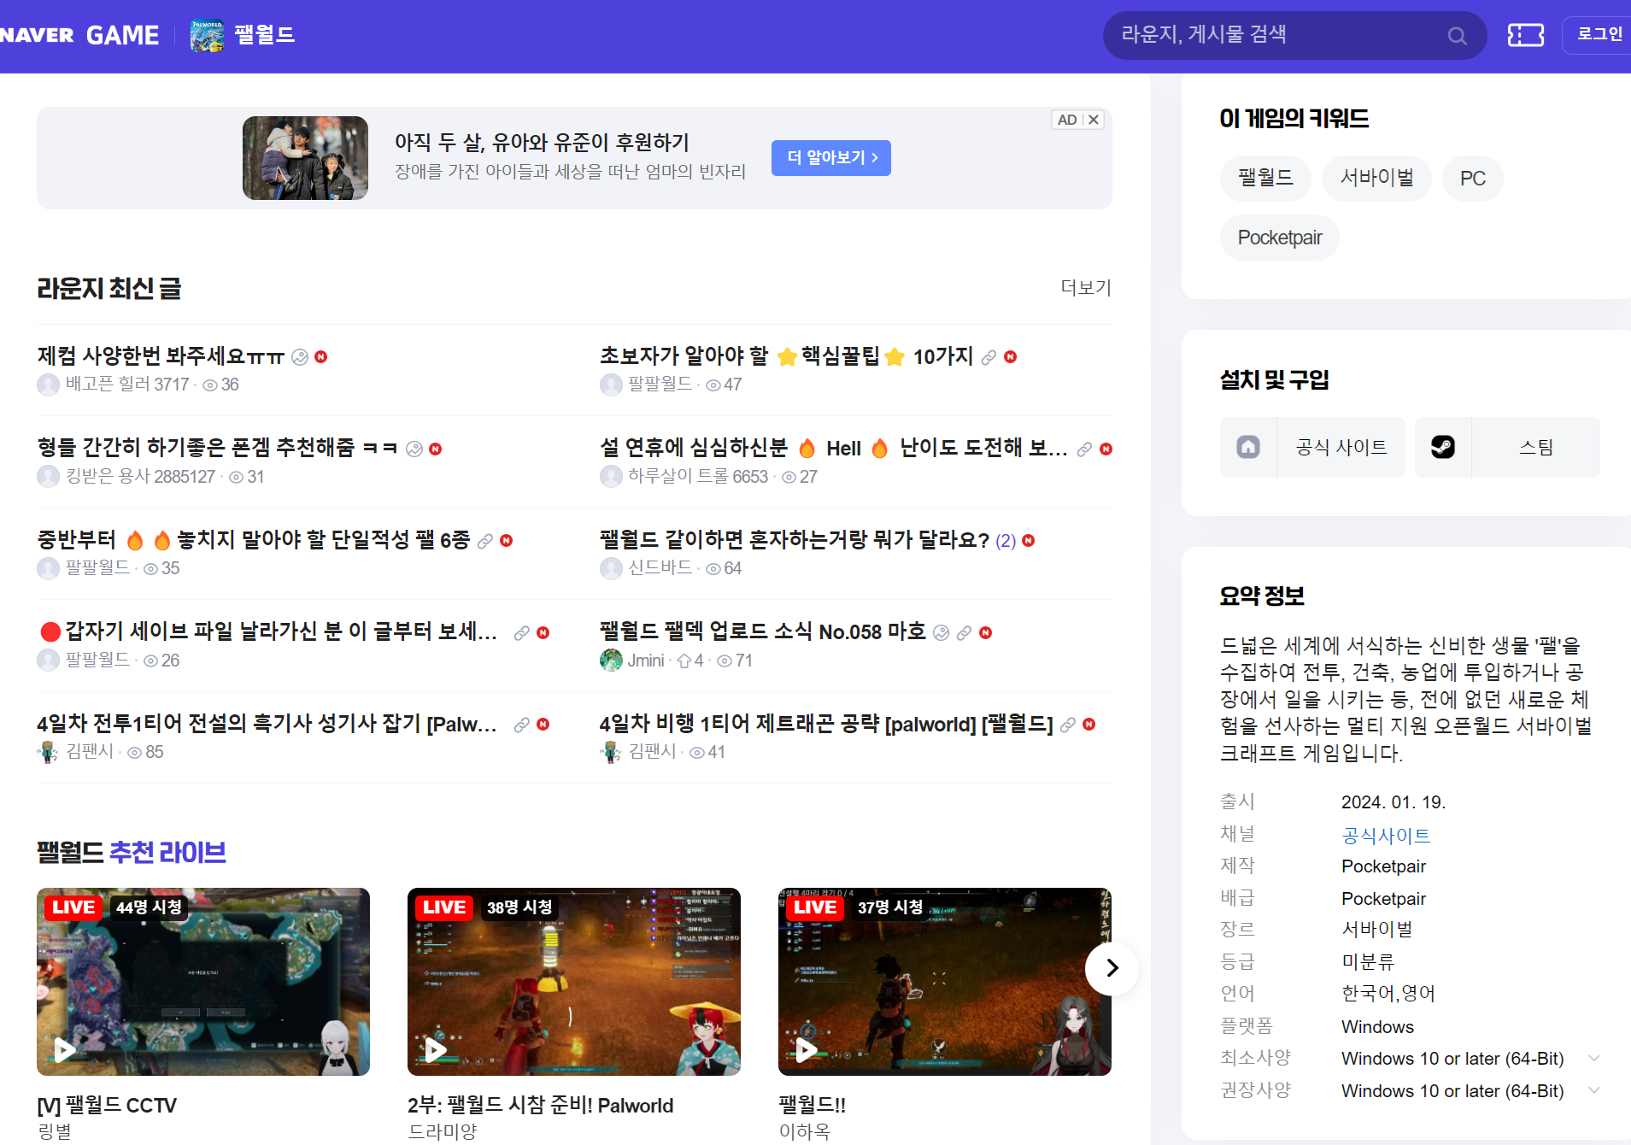The width and height of the screenshot is (1631, 1145).
Task: Open post 갑자기 세이브 파일 날라가신 분
Action: pyautogui.click(x=268, y=631)
